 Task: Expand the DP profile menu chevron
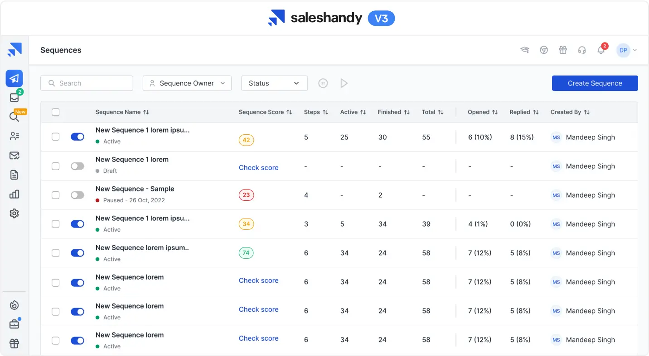635,50
